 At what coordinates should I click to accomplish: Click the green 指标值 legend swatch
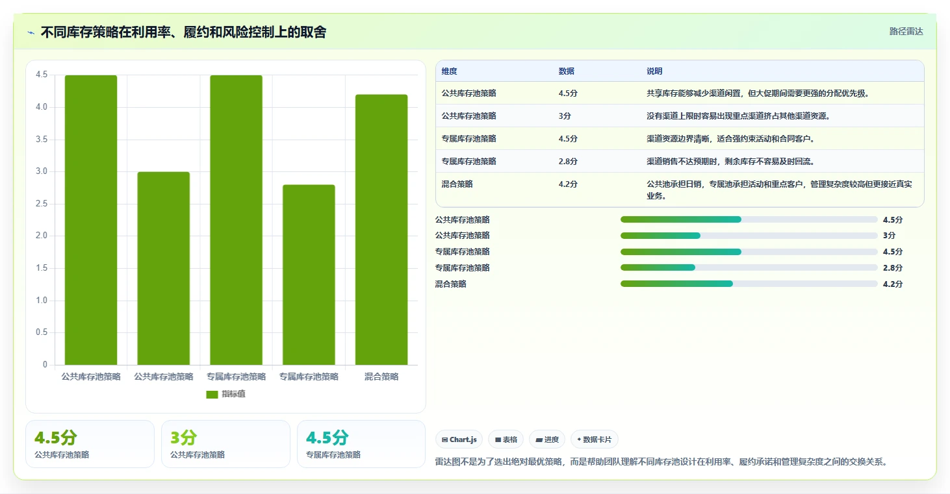212,394
